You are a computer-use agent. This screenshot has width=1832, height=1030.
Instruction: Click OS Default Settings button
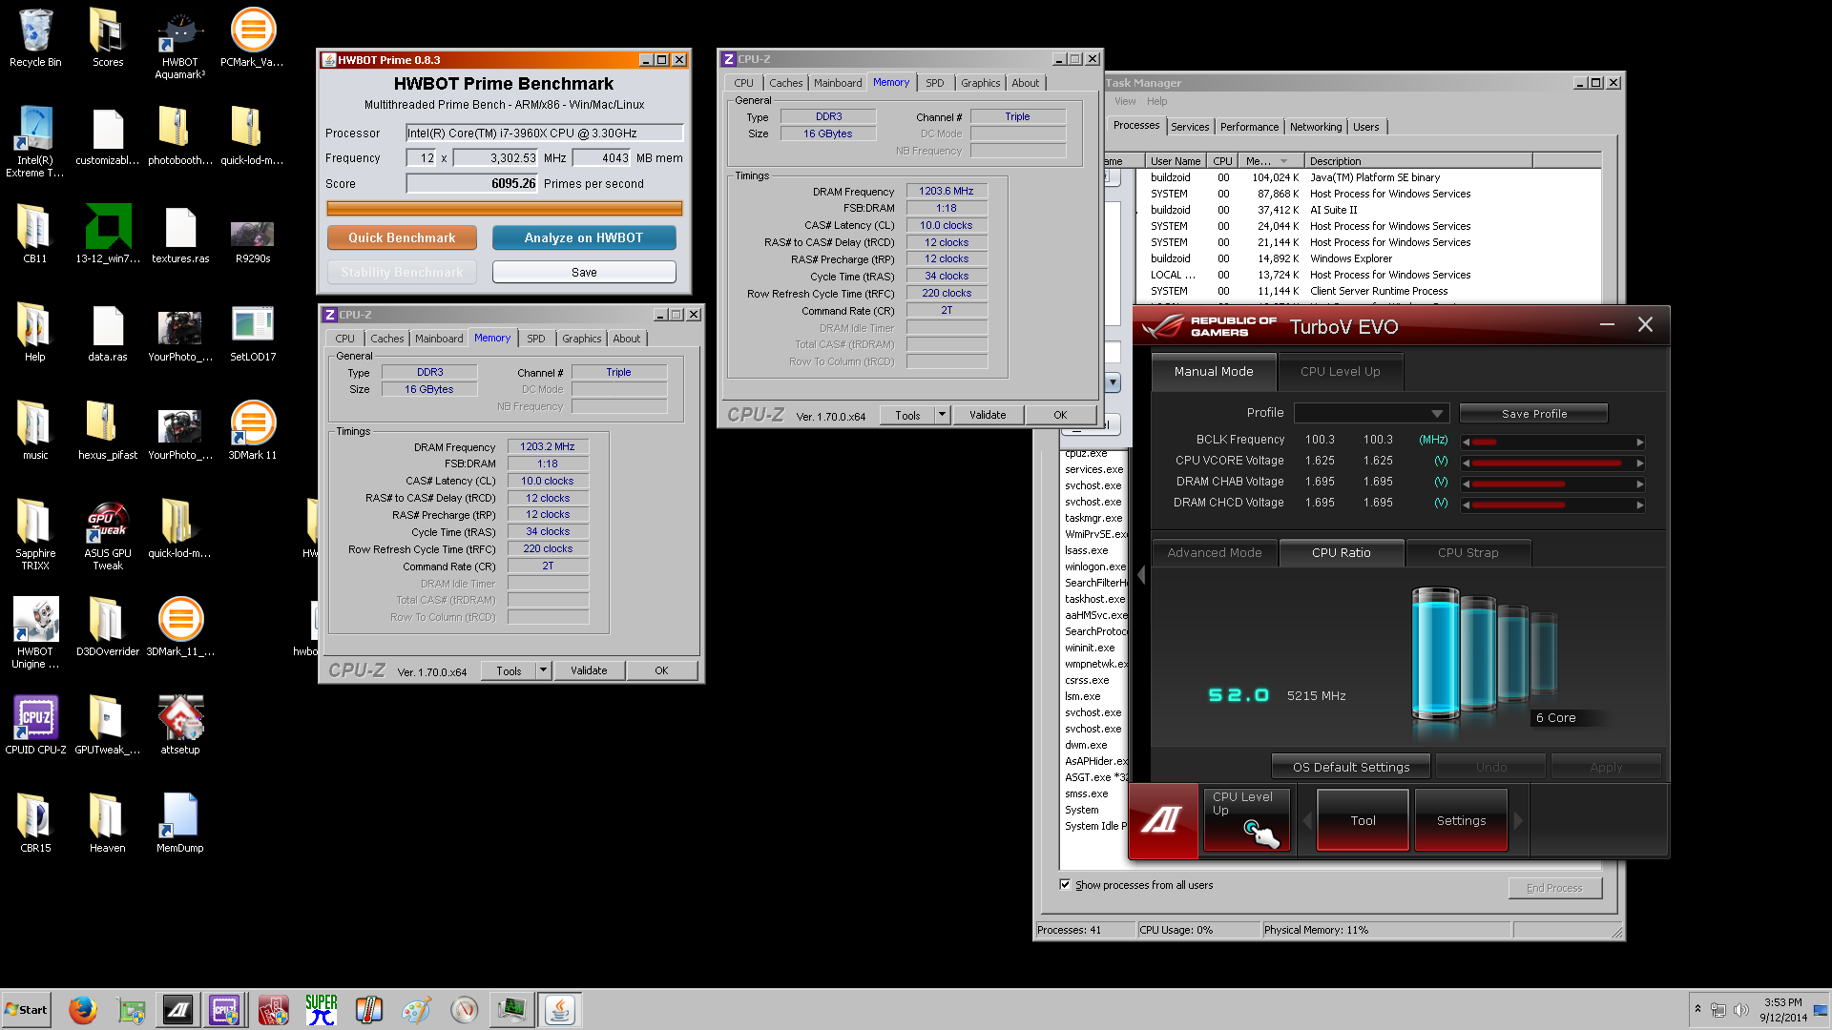(1351, 767)
